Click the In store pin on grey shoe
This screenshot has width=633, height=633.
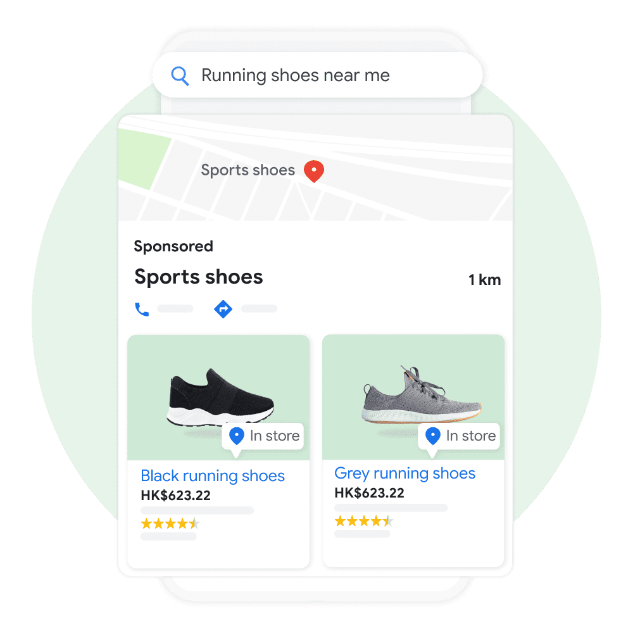(433, 436)
